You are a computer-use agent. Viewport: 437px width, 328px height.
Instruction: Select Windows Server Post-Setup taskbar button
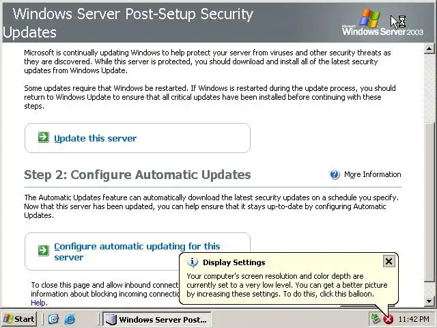click(156, 319)
